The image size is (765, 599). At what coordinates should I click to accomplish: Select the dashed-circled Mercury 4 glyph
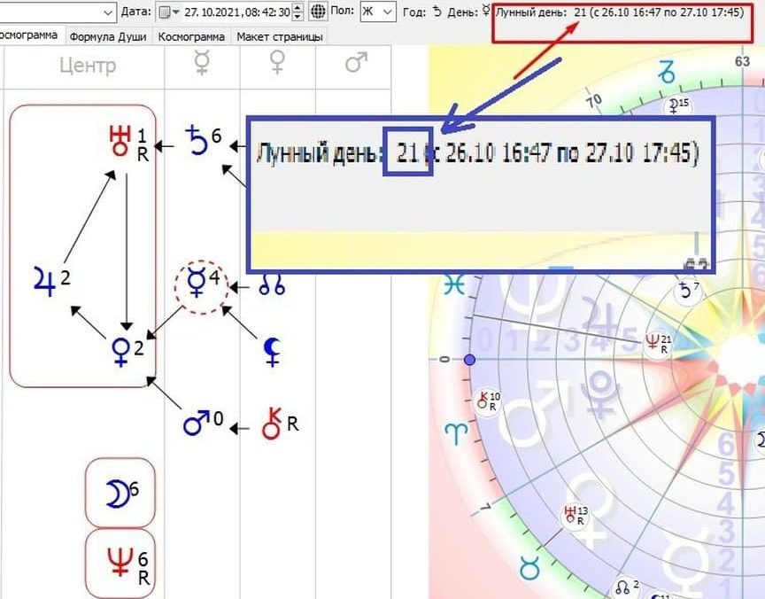click(x=202, y=287)
